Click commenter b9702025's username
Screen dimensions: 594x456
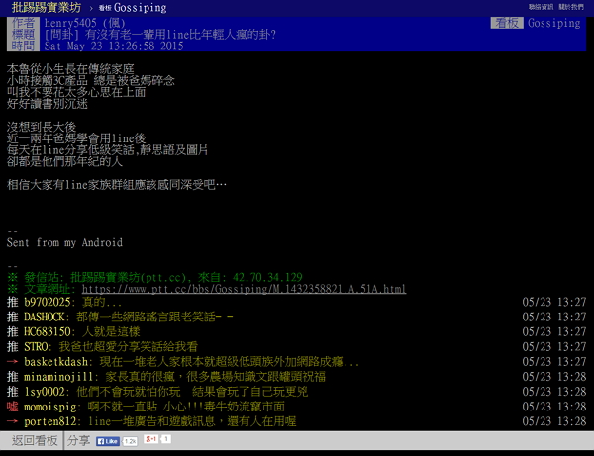[49, 302]
